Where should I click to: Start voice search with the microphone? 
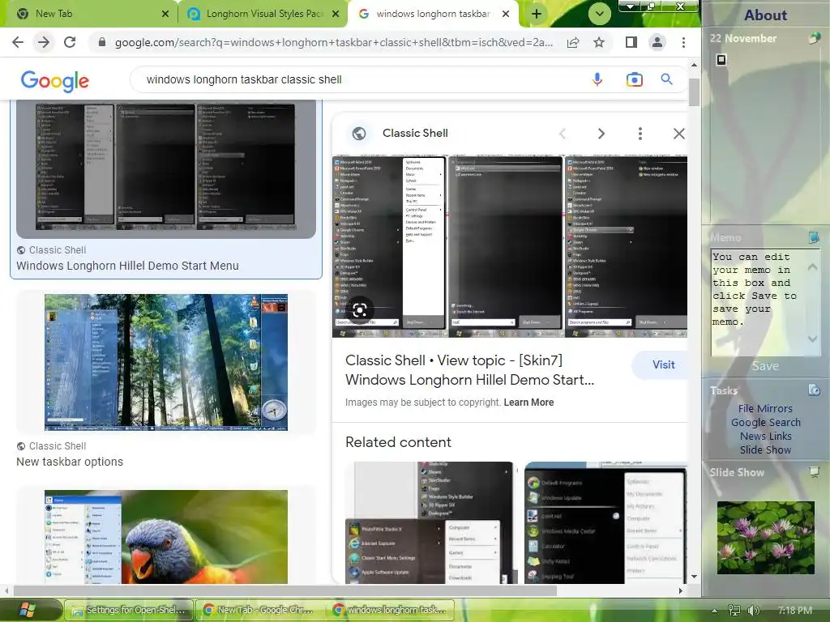[x=597, y=79]
